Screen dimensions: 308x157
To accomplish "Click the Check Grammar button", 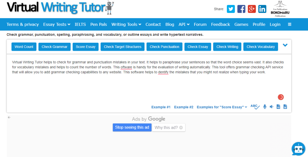I will (55, 47).
